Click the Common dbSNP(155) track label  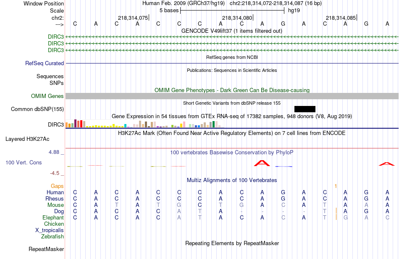point(37,109)
